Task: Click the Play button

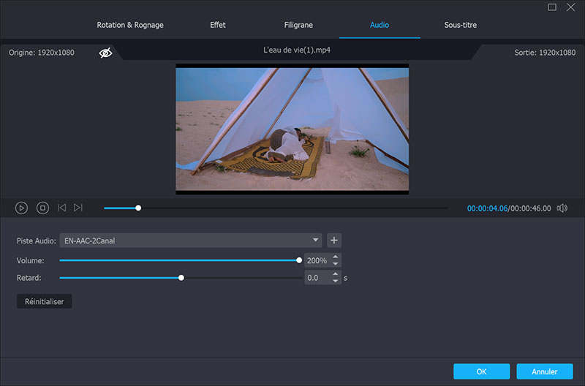Action: 22,208
